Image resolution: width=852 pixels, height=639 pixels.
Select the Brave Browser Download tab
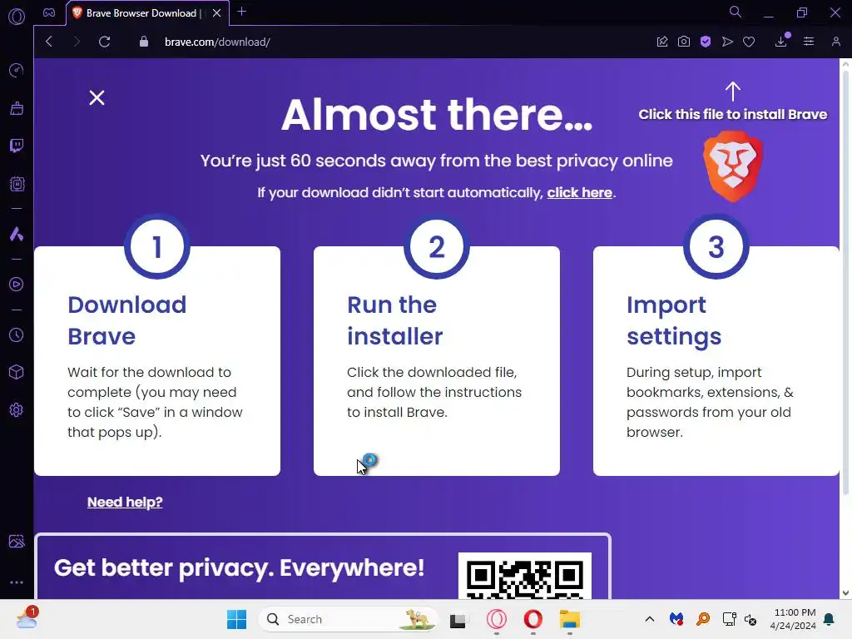click(141, 13)
